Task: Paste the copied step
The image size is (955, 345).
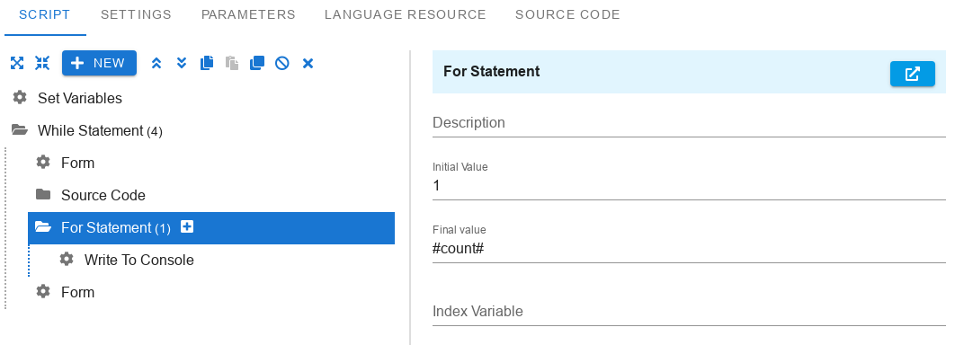Action: (x=232, y=63)
